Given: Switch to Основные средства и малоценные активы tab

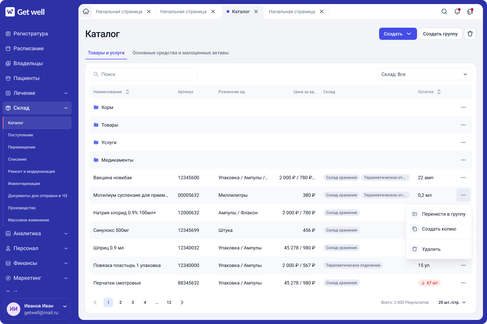Looking at the screenshot, I should pos(181,53).
